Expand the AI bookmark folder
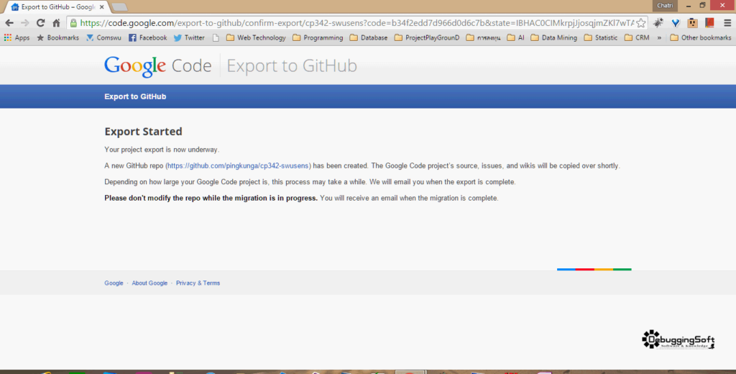The image size is (736, 374). point(516,37)
